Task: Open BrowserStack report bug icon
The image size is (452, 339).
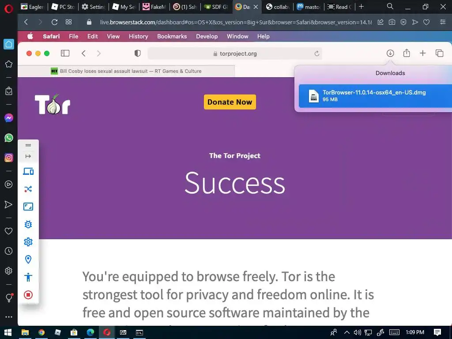Action: (x=28, y=224)
